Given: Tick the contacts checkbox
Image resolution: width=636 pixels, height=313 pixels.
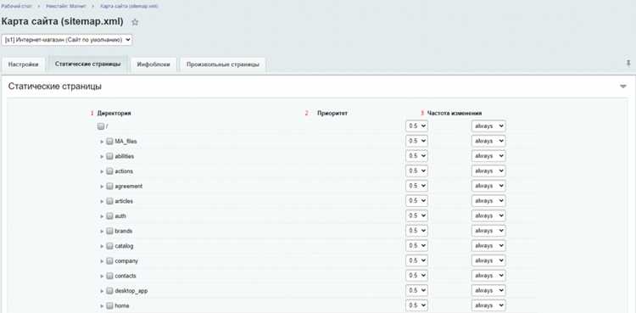Looking at the screenshot, I should (x=109, y=276).
